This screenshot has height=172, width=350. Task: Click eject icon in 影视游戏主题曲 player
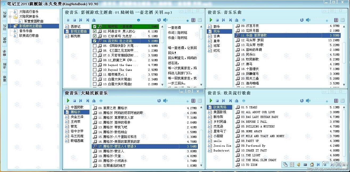click(x=94, y=20)
